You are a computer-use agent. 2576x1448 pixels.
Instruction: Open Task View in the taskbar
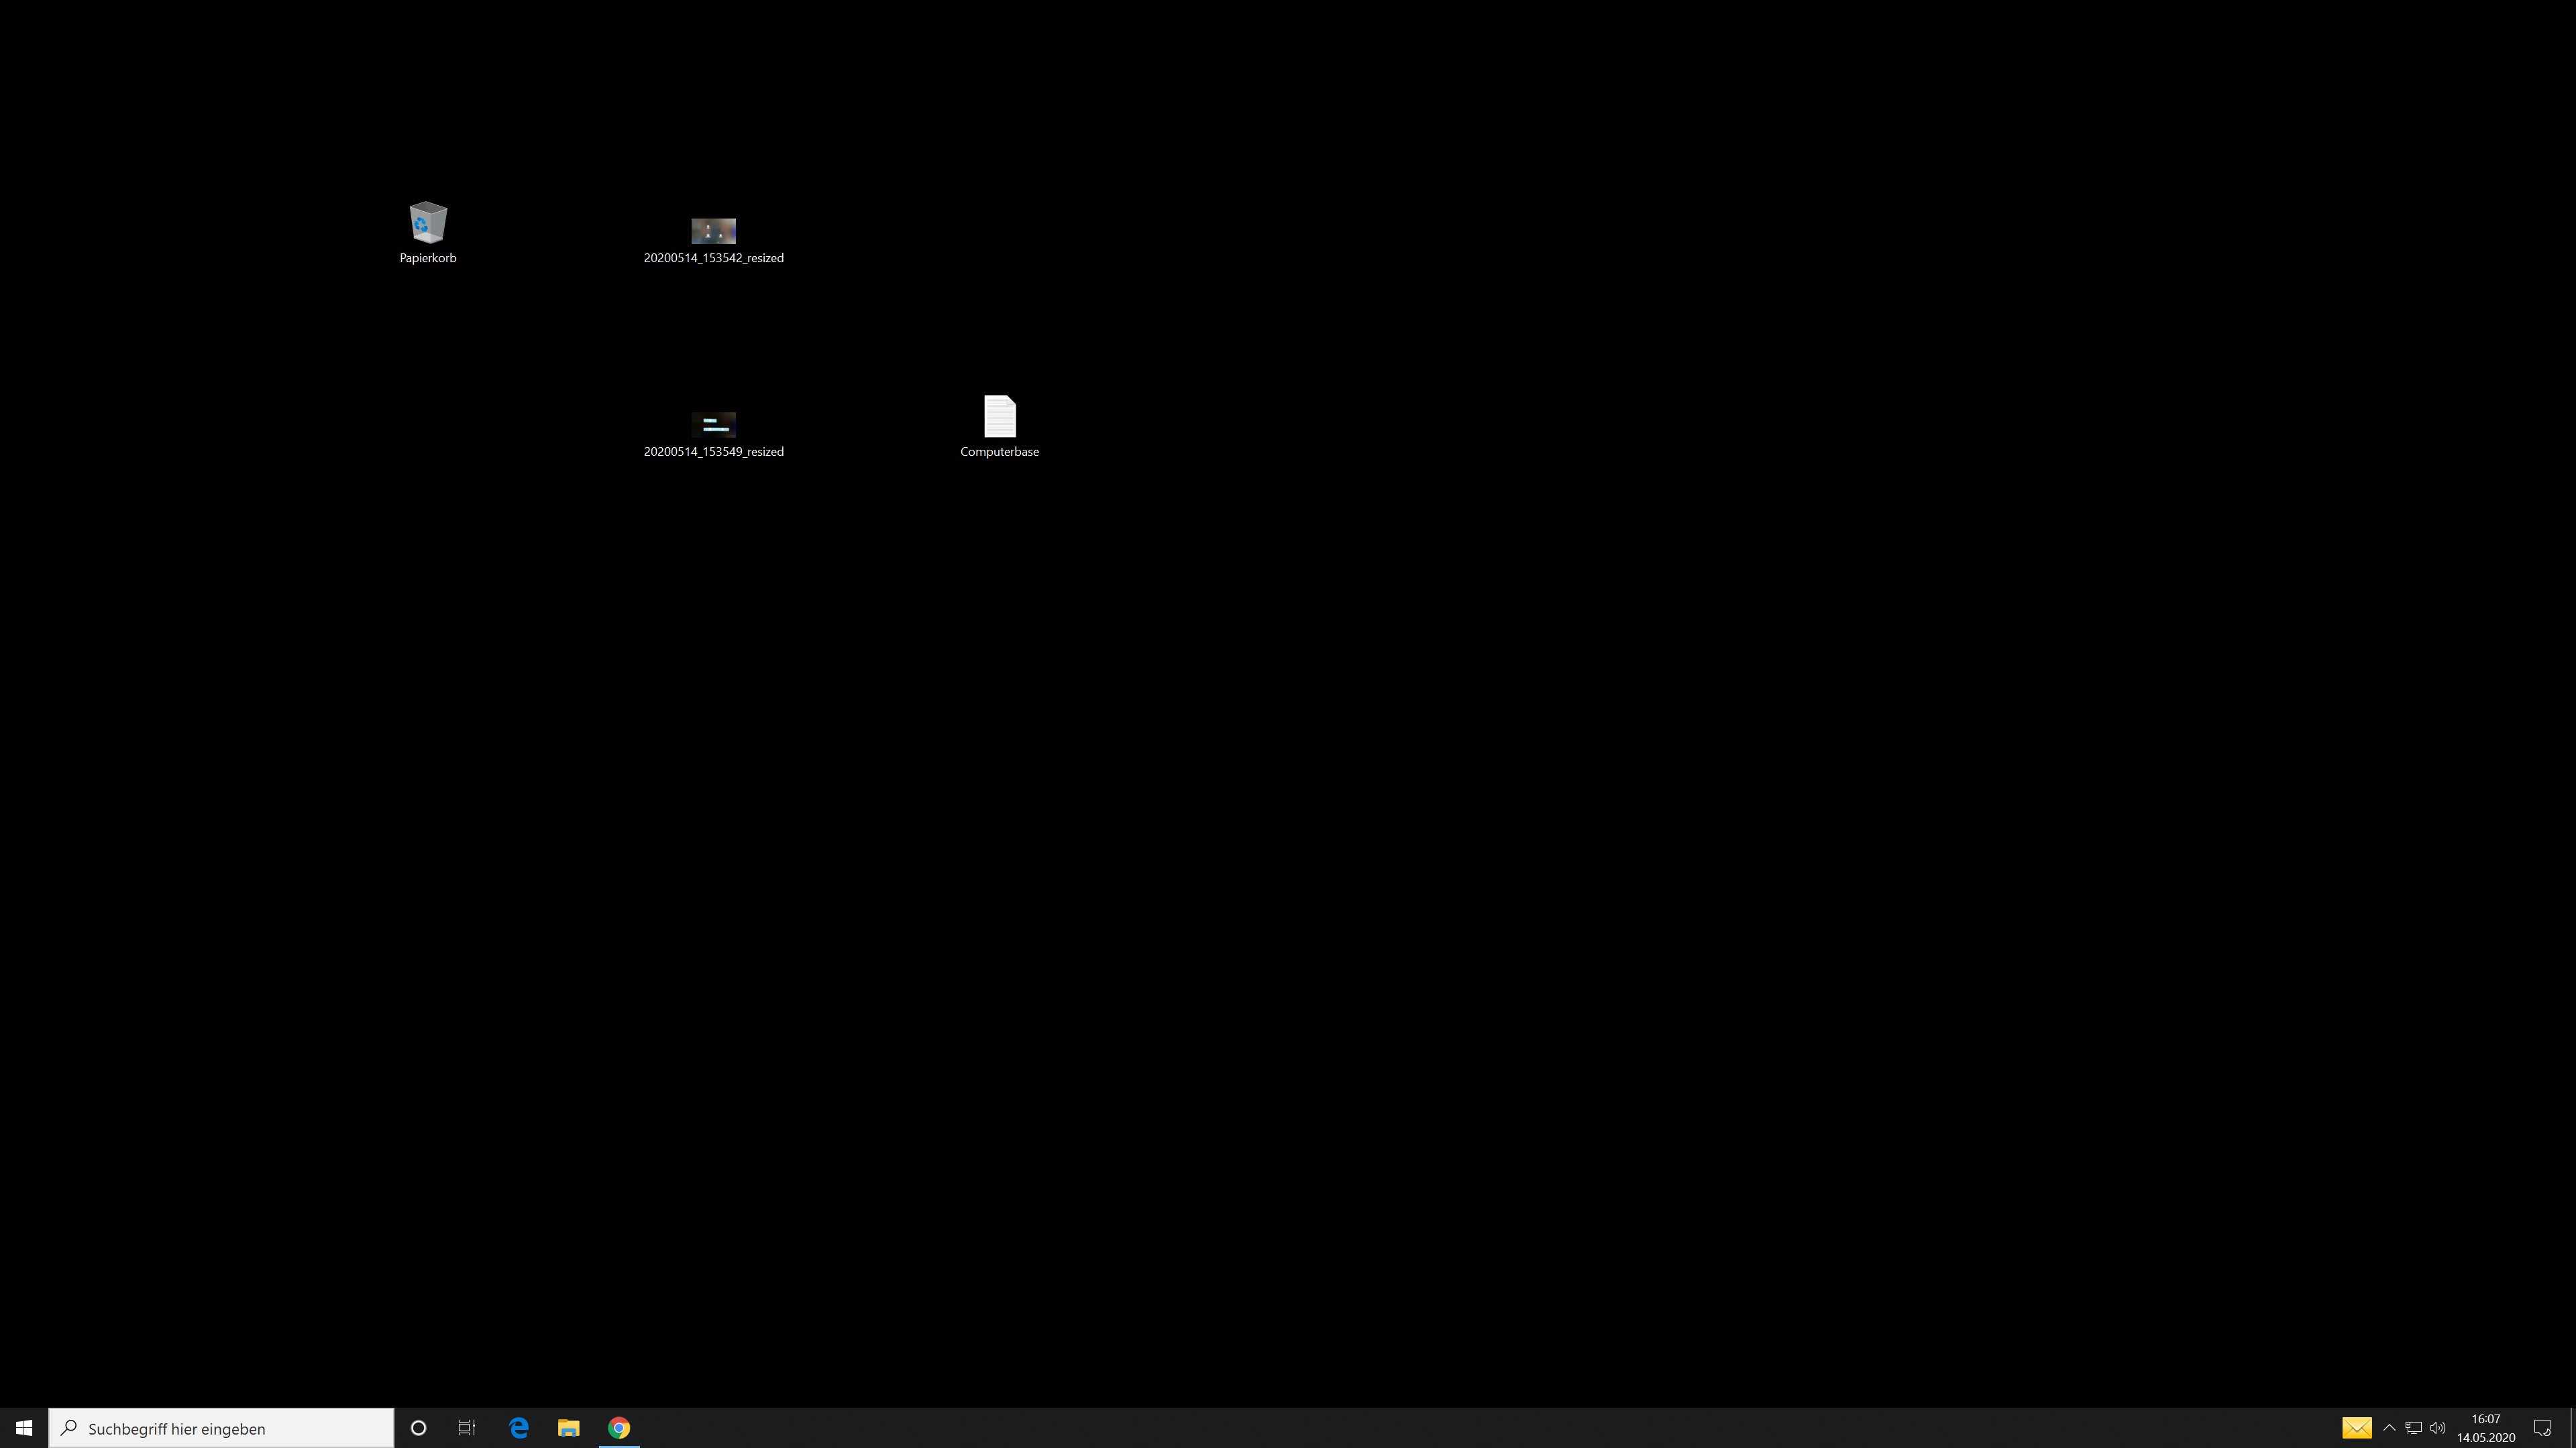tap(467, 1428)
